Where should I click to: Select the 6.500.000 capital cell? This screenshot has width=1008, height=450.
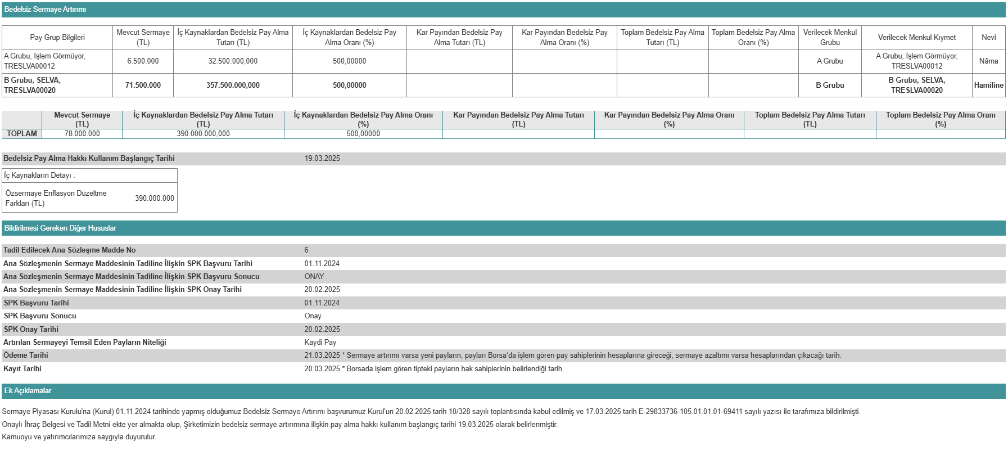[x=143, y=61]
